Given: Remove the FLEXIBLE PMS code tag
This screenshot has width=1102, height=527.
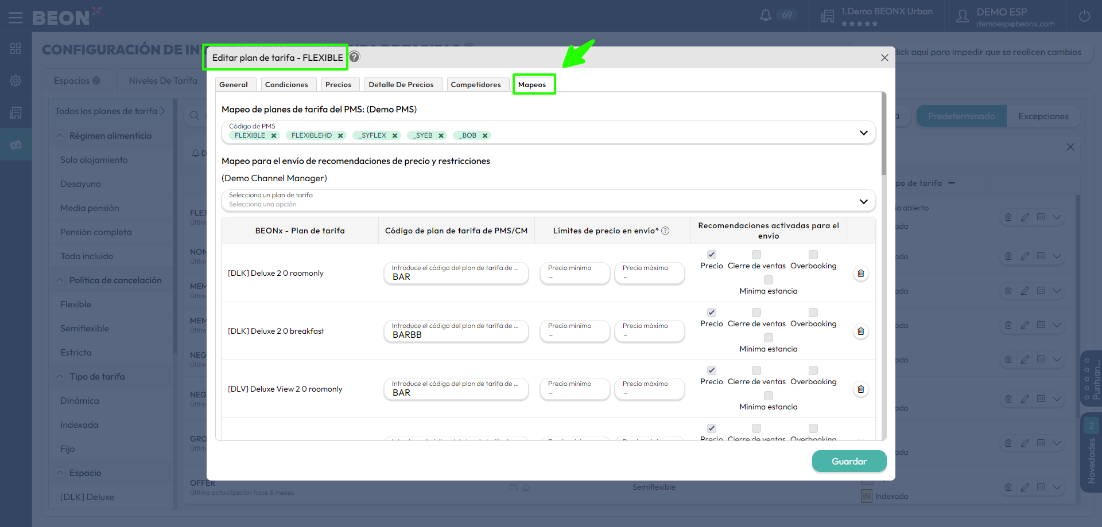Looking at the screenshot, I should 274,136.
